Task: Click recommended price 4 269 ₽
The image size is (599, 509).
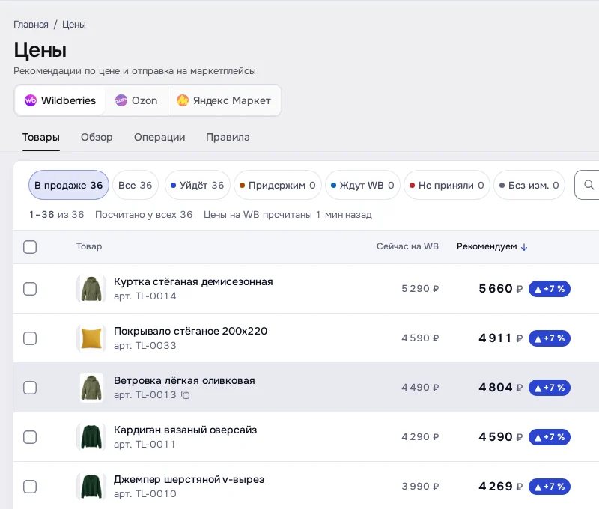Action: click(500, 487)
